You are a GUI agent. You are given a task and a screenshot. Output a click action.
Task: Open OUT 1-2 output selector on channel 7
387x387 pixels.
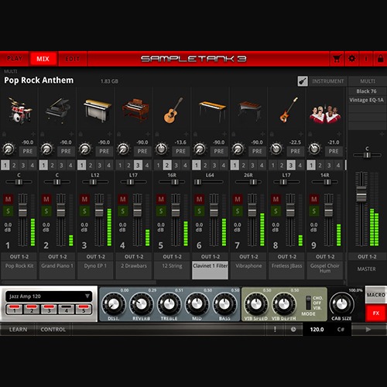[248, 257]
